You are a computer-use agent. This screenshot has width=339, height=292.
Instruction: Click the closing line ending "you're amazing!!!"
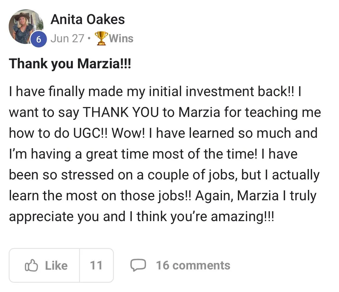[x=141, y=216]
